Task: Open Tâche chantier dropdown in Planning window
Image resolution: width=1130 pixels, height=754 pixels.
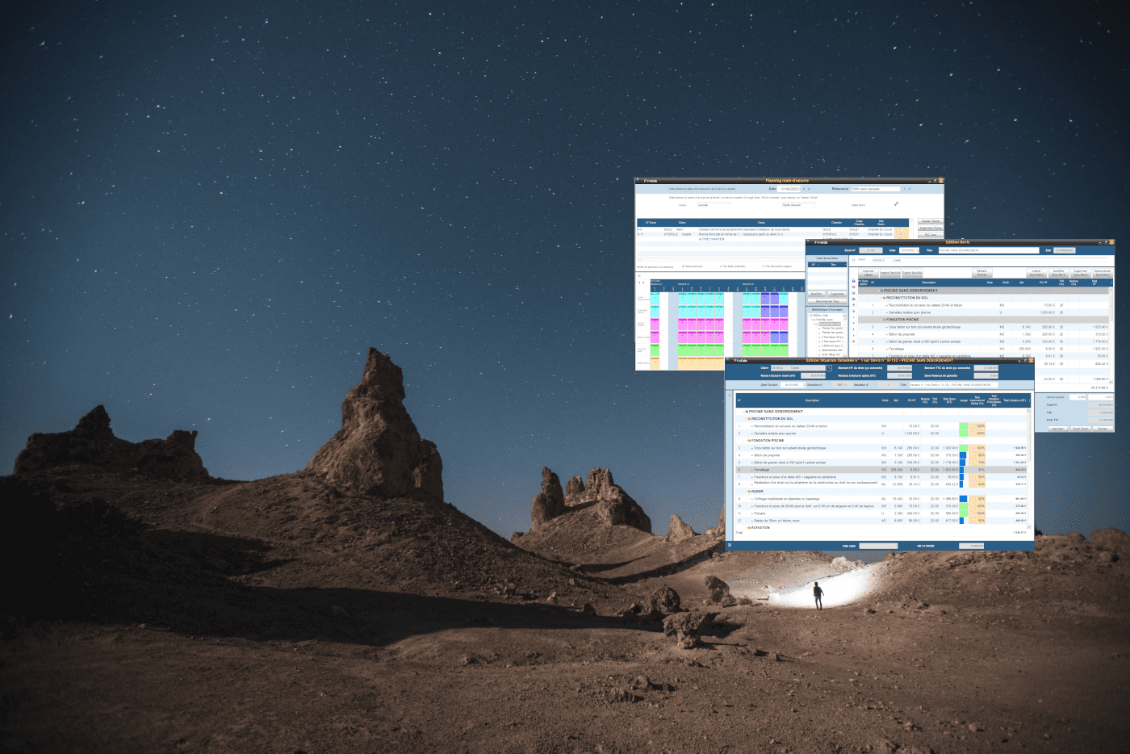Action: pyautogui.click(x=799, y=205)
